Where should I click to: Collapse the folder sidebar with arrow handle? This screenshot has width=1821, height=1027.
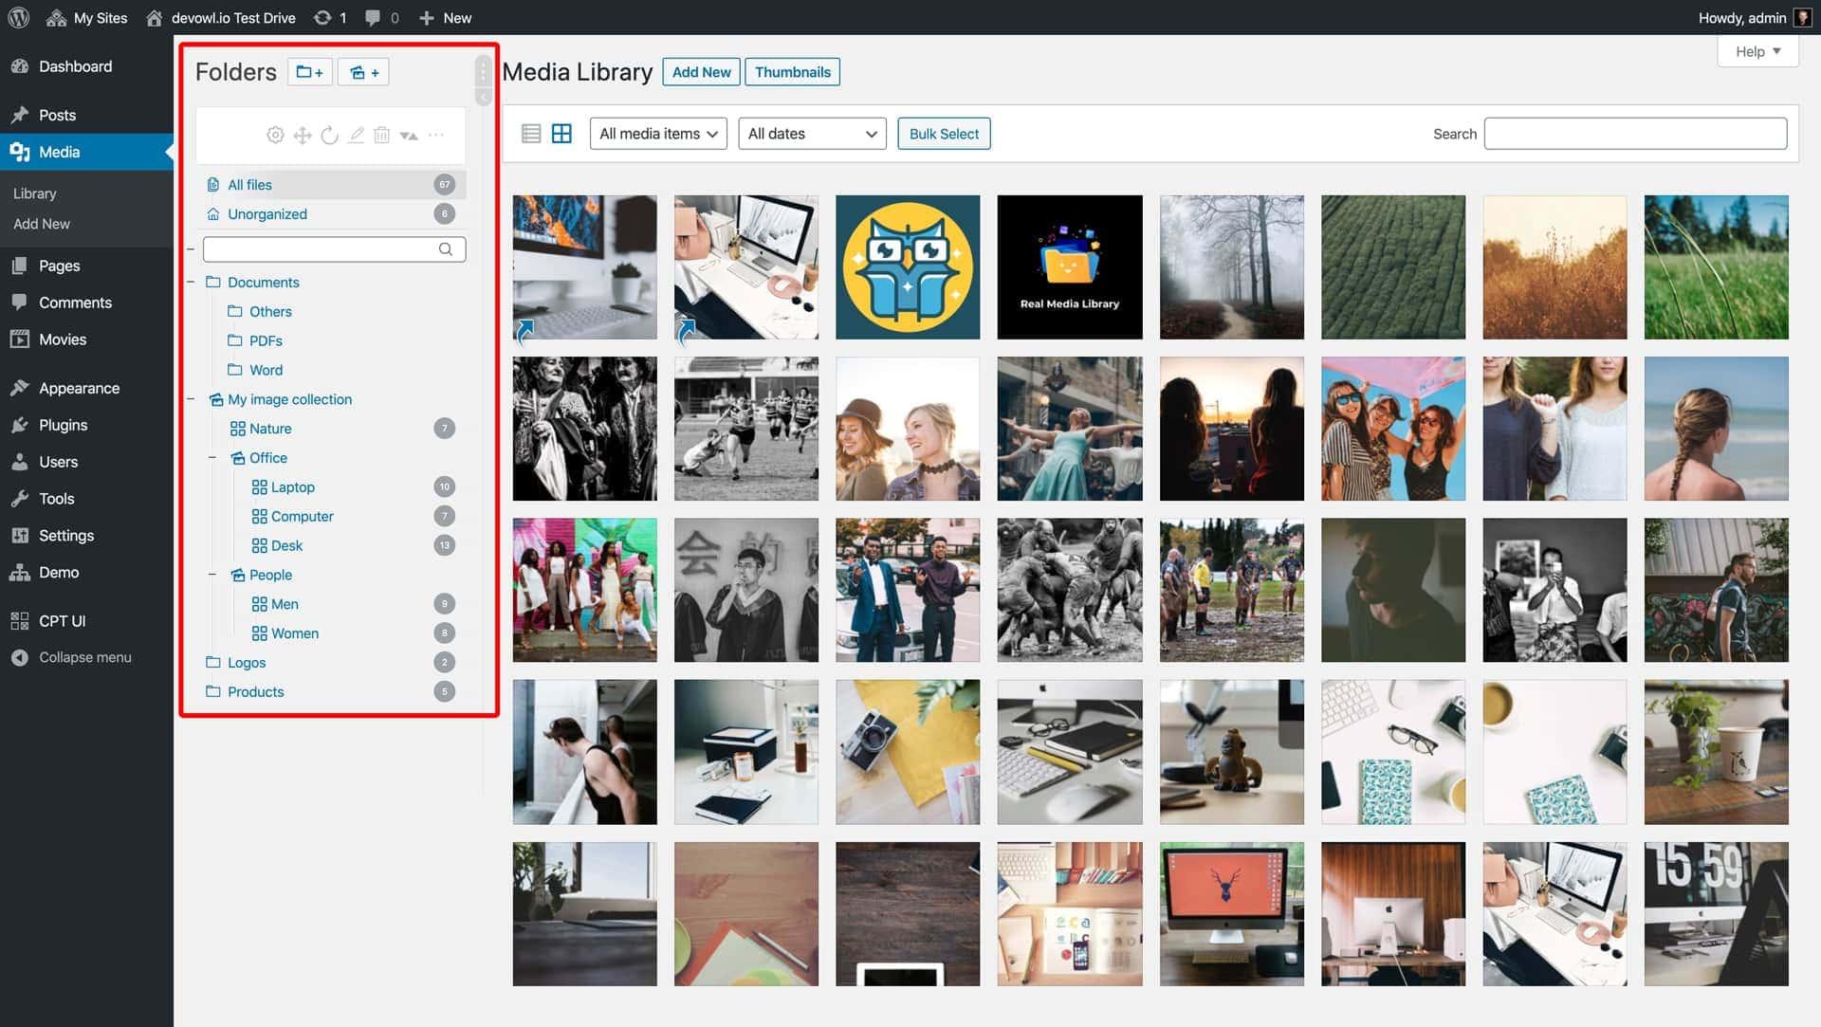click(x=484, y=97)
